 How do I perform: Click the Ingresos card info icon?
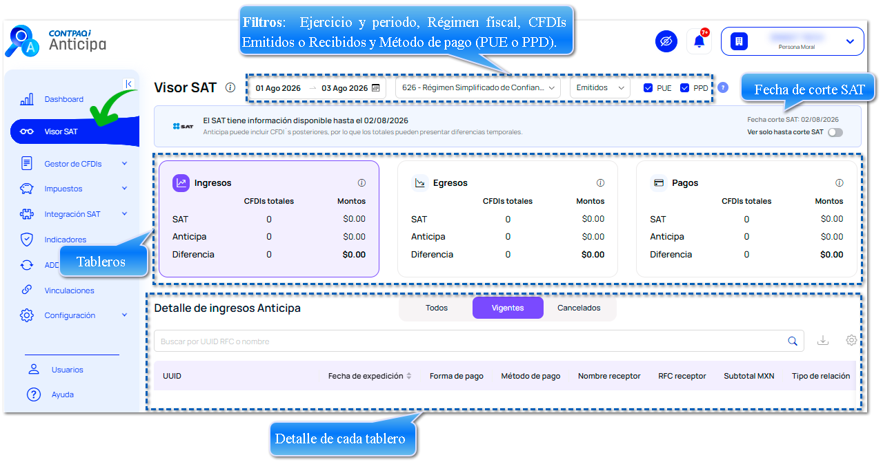(361, 183)
